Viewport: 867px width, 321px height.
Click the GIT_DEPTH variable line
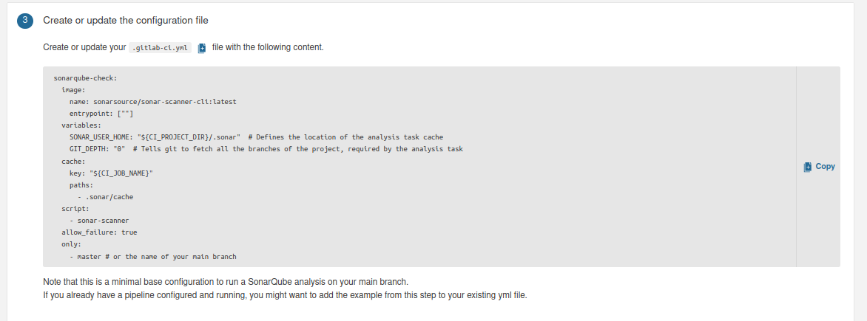(x=266, y=149)
